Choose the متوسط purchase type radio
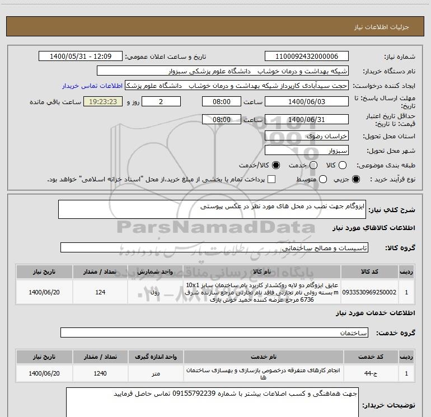431x417 pixels. click(x=323, y=180)
